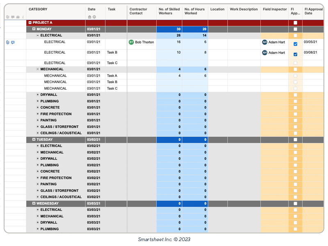This screenshot has height=246, width=328.
Task: Click the proofs column header icon
Action: 18,17
